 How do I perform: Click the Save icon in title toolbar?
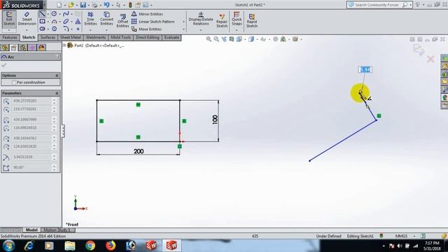[83, 5]
